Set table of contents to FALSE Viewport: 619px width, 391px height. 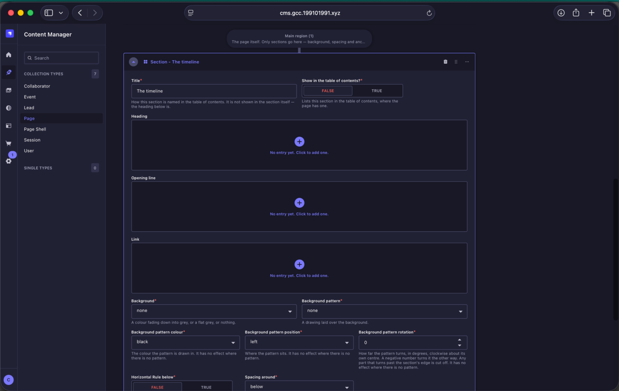click(x=328, y=91)
